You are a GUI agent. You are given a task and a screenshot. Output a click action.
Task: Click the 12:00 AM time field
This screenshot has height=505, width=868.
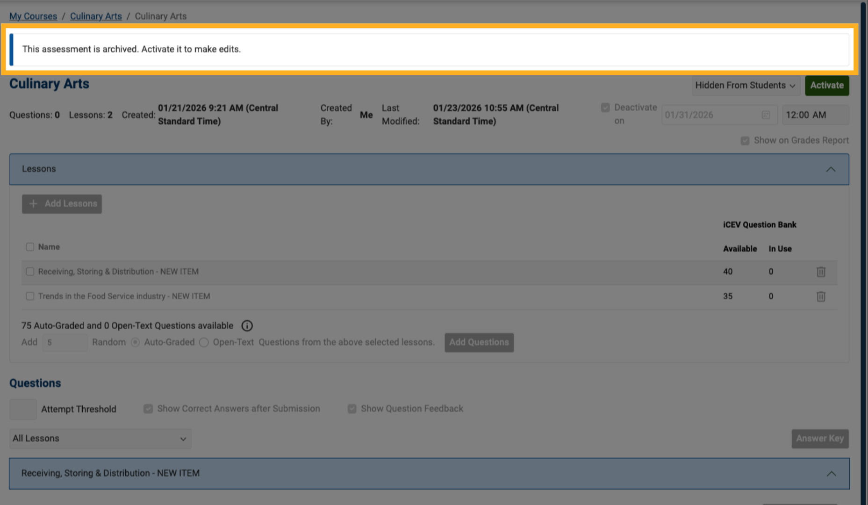[816, 115]
